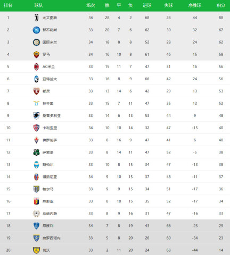Click the Inter Milan crest
Viewport: 230px width, 255px height.
click(x=36, y=42)
